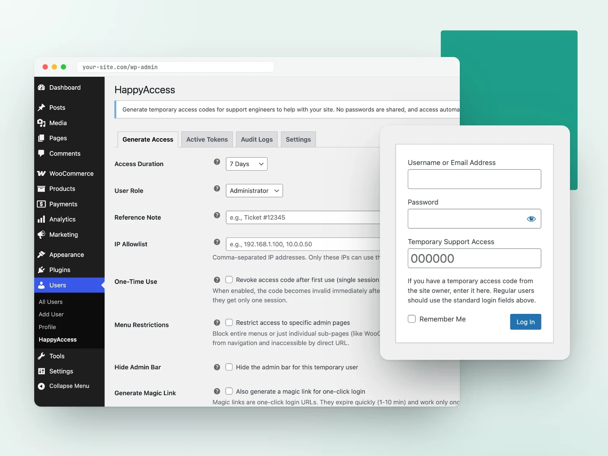Tick Hide the admin bar checkbox
The image size is (608, 456).
[229, 367]
